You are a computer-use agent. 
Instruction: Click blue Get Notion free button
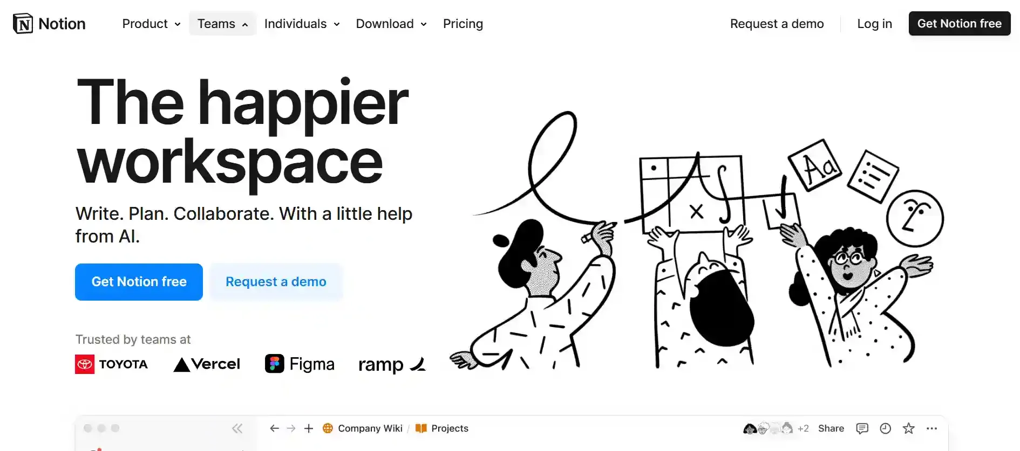[139, 282]
